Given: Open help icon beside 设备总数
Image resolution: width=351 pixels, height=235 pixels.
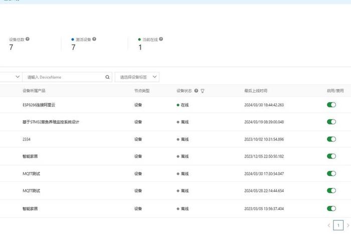Looking at the screenshot, I should (28, 39).
